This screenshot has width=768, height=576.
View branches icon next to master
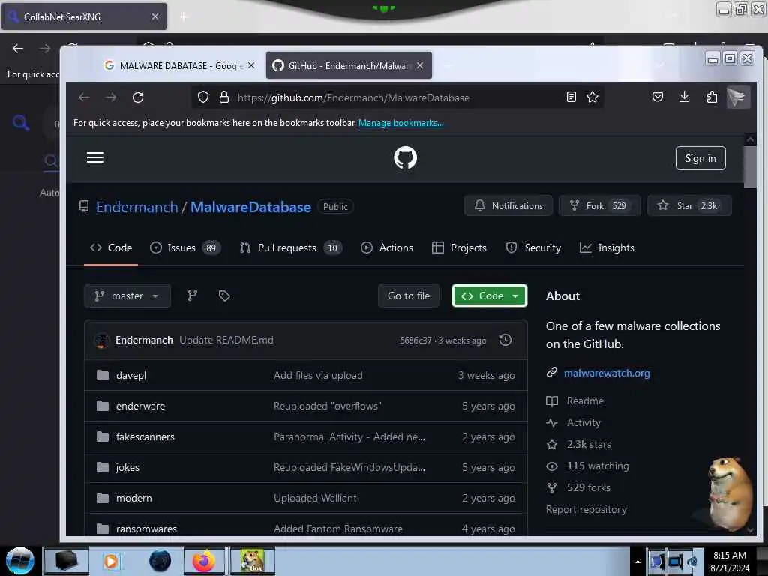coord(193,295)
